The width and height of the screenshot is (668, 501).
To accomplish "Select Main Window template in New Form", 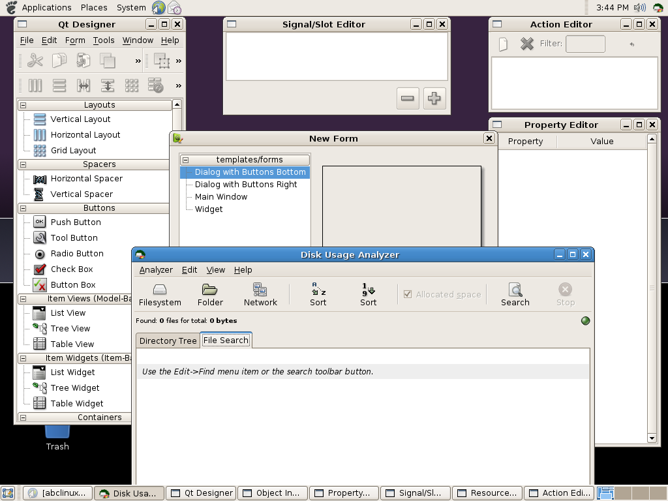I will click(x=221, y=196).
